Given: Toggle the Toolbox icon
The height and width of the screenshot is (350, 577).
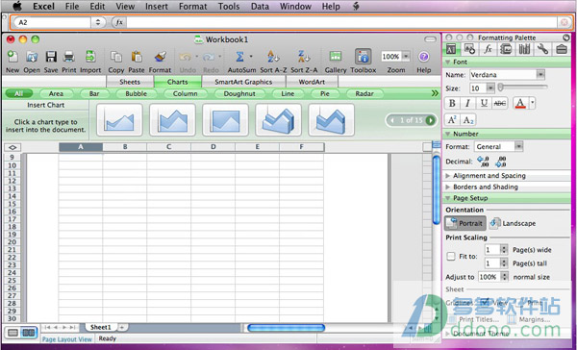Looking at the screenshot, I should pos(363,57).
